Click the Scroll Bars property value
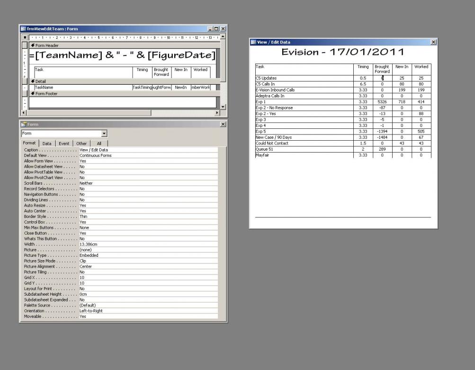This screenshot has height=370, width=475. [148, 183]
